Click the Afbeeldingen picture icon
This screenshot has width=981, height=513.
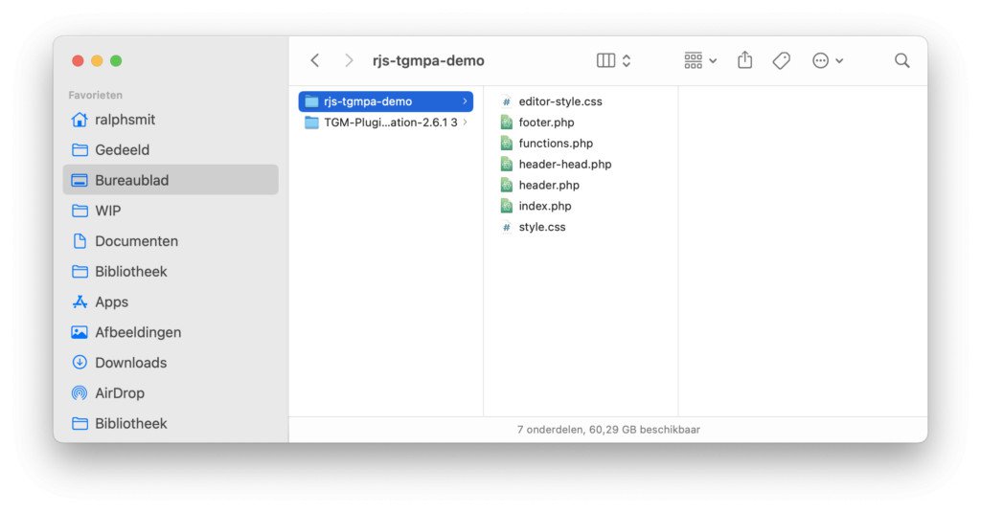(x=80, y=332)
